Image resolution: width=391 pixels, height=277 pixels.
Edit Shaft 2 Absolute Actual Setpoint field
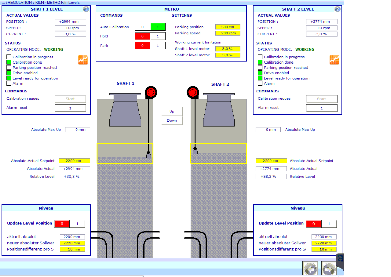271,161
